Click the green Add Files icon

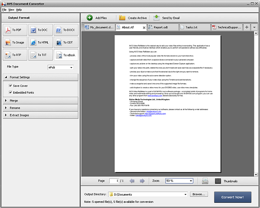point(90,18)
